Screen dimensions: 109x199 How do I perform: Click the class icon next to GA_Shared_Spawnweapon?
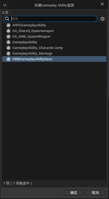[x=9, y=31]
